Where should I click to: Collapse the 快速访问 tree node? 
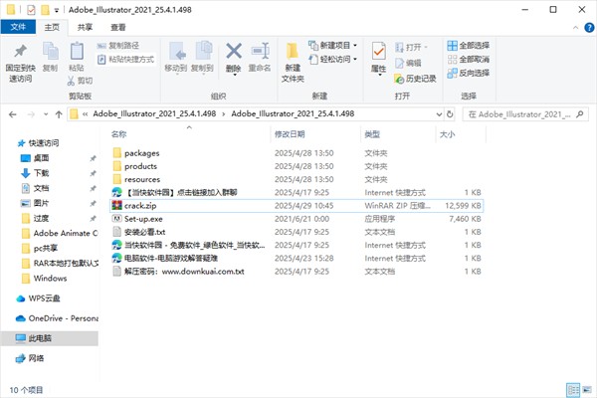pos(10,143)
